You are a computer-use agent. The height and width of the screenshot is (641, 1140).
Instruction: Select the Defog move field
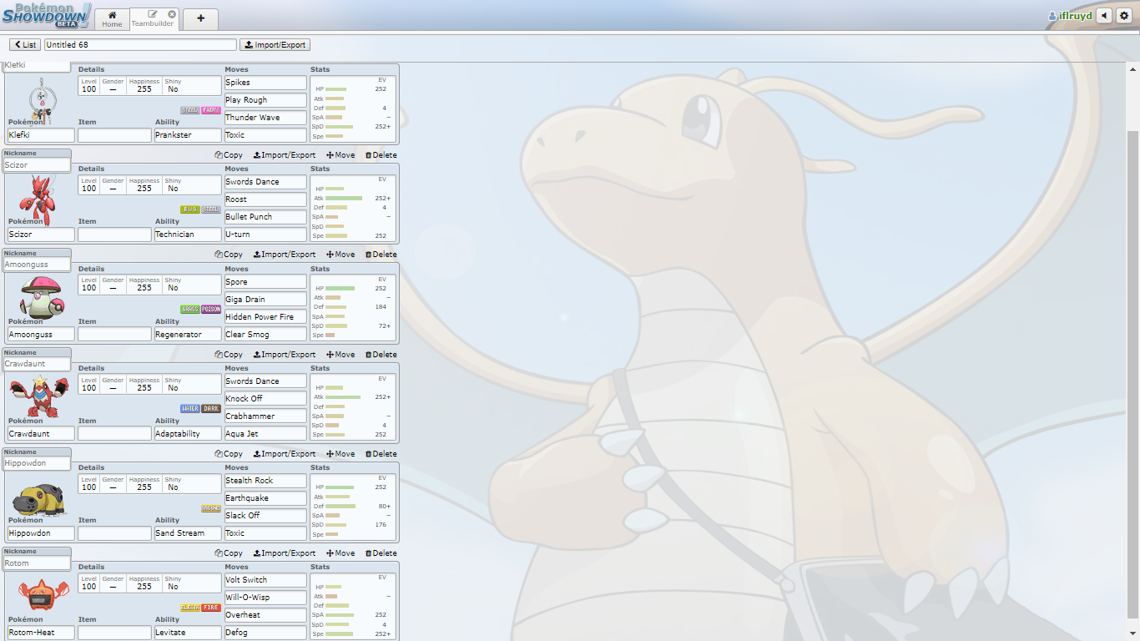click(x=265, y=633)
